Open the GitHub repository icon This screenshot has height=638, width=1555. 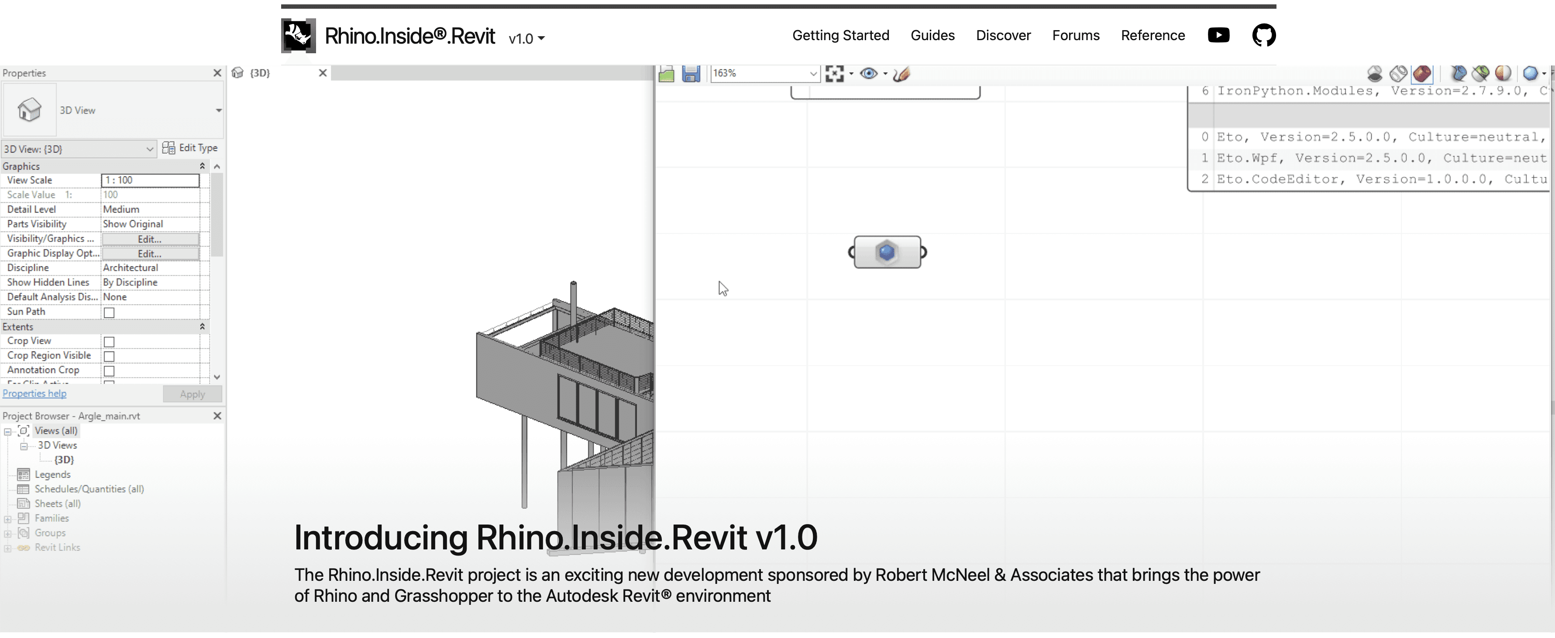[x=1263, y=35]
